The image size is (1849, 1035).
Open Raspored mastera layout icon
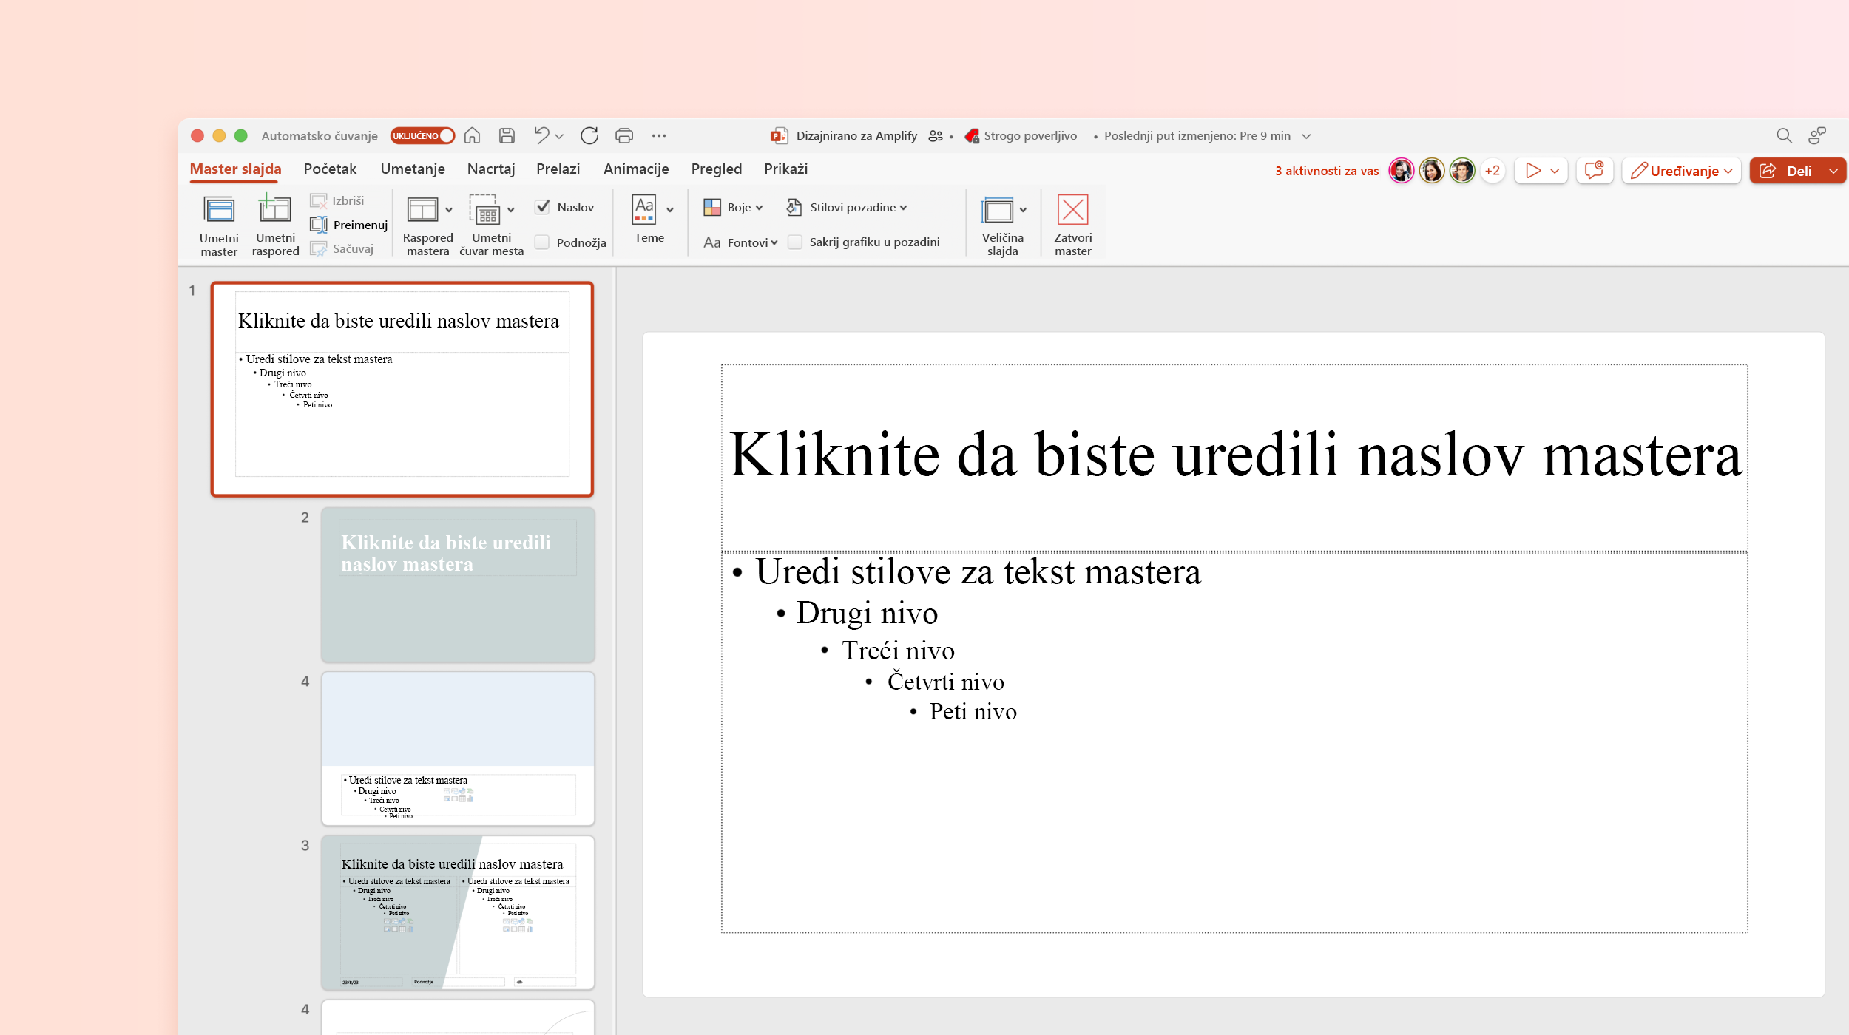(422, 210)
